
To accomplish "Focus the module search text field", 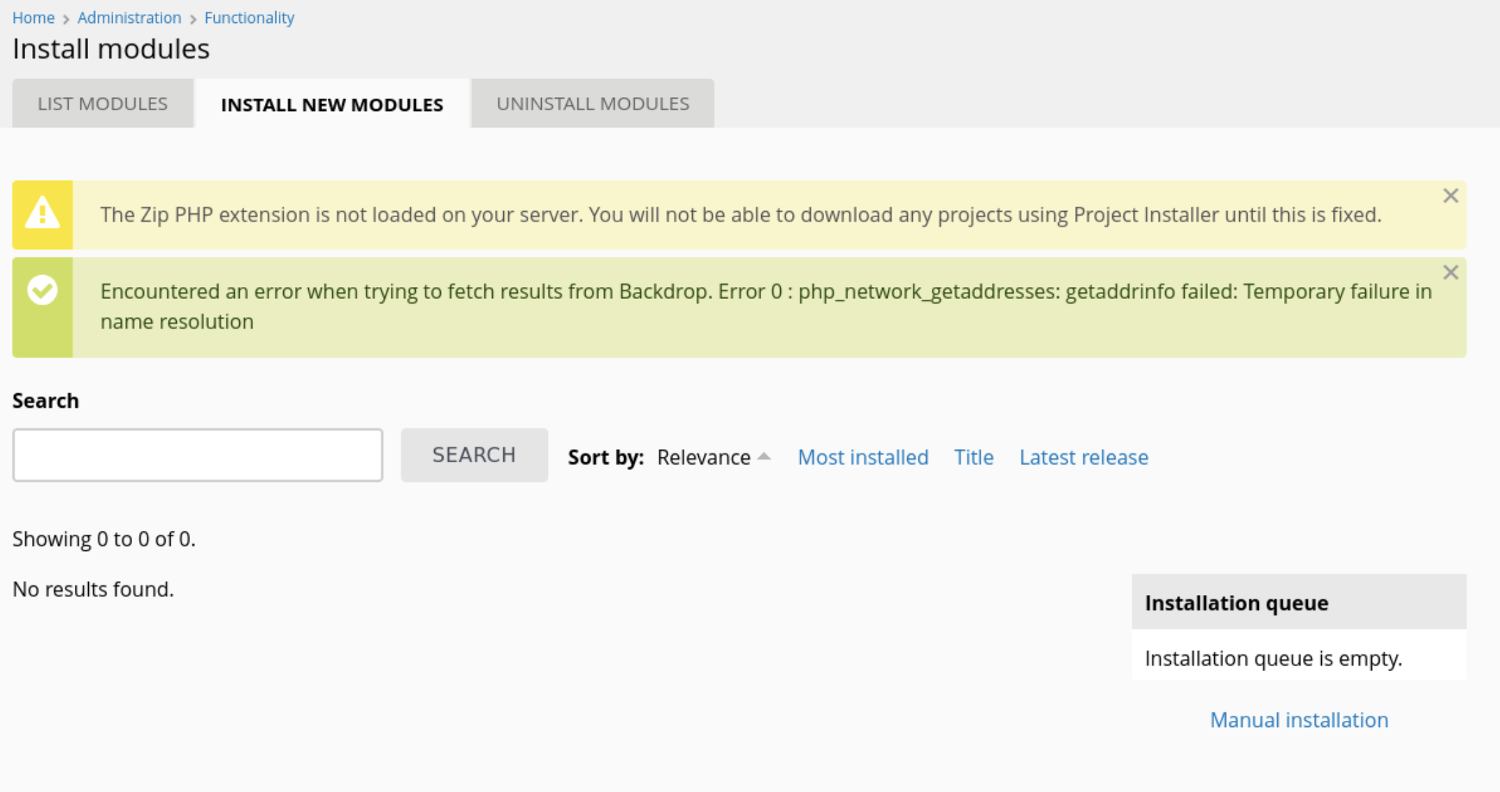I will click(x=198, y=455).
